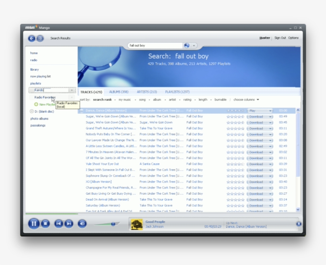This screenshot has width=326, height=265.
Task: Click track I Slept With Someone In Fall Out B...
Action: (x=111, y=170)
